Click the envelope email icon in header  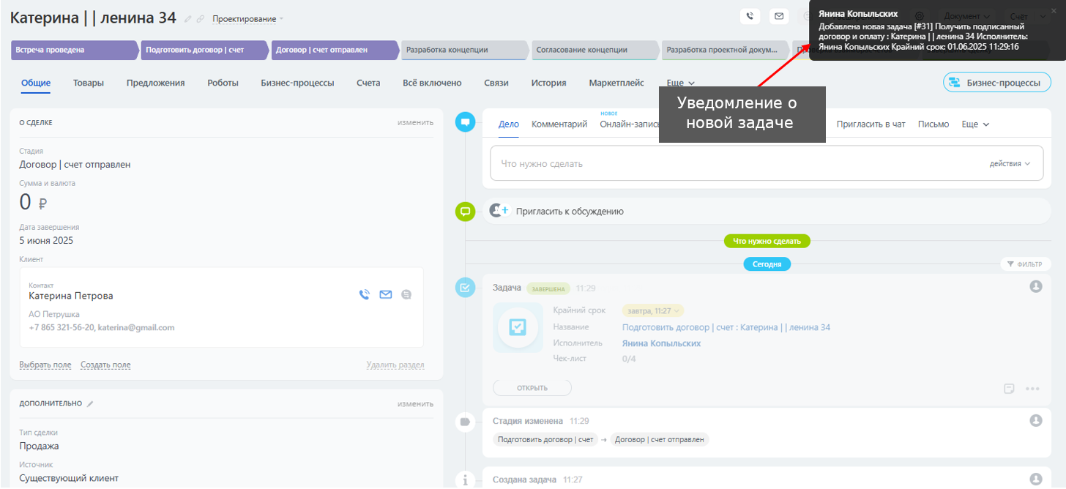tap(779, 16)
